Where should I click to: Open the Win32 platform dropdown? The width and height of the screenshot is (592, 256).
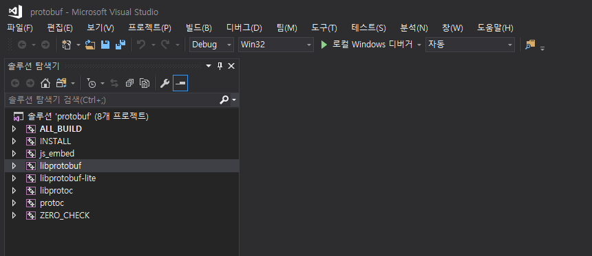276,45
